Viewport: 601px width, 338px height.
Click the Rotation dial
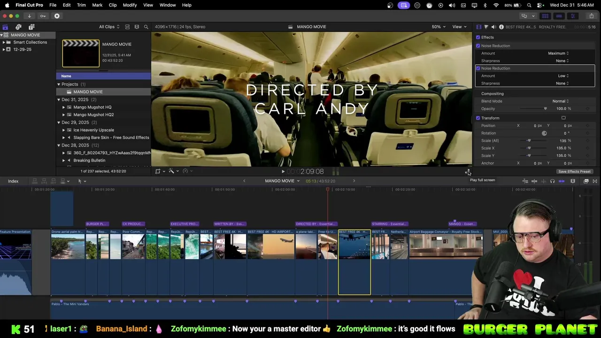pos(544,133)
